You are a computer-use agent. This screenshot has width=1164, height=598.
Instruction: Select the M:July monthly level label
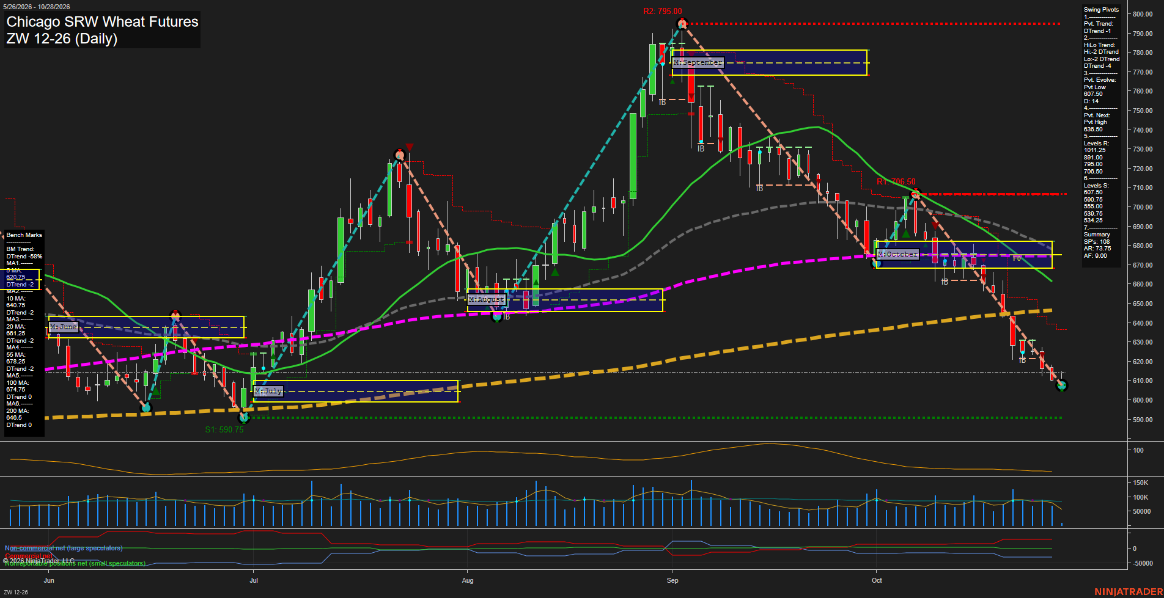point(269,391)
